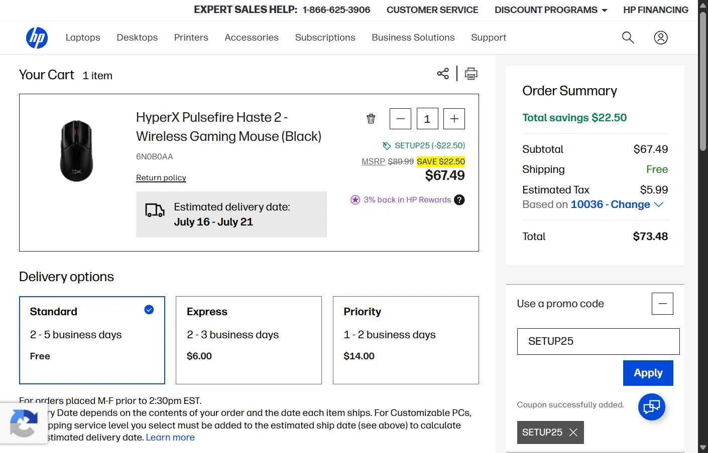Click the reCAPTCHA badge icon

coord(24,423)
